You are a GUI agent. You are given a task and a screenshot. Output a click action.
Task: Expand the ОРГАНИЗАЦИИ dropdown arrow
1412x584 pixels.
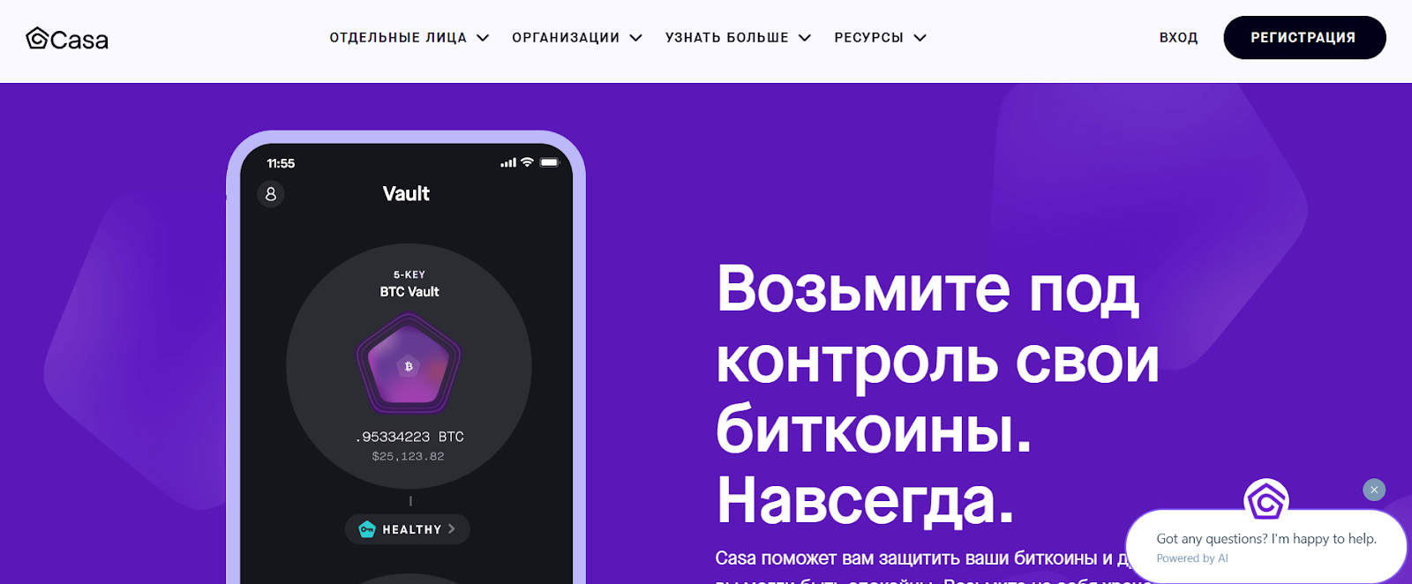[x=635, y=38]
